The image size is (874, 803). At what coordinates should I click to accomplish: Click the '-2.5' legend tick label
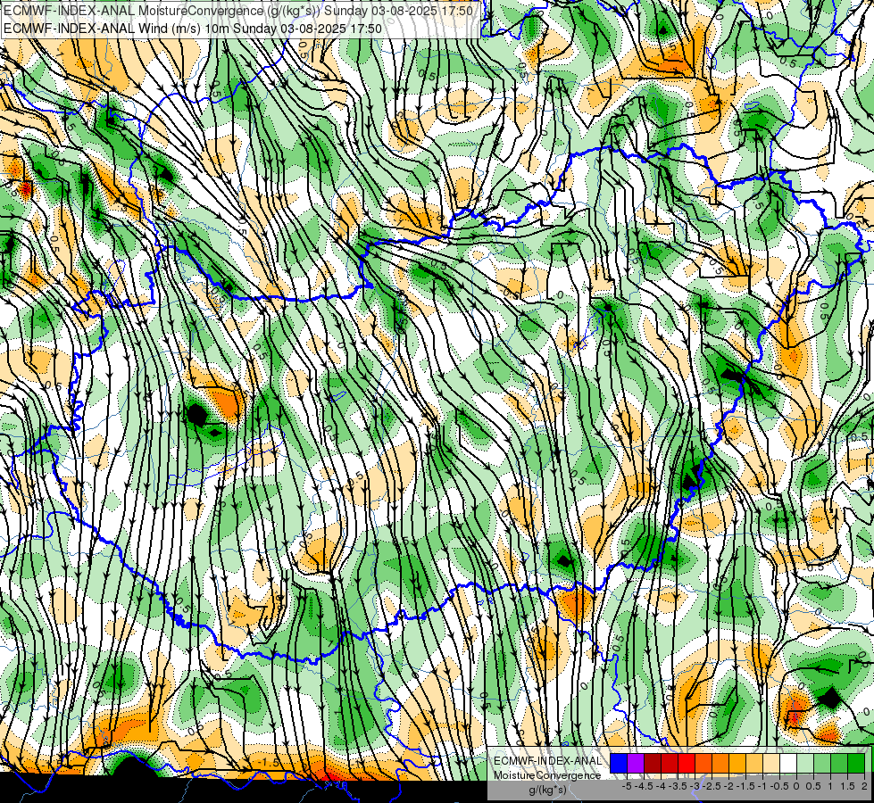point(713,786)
